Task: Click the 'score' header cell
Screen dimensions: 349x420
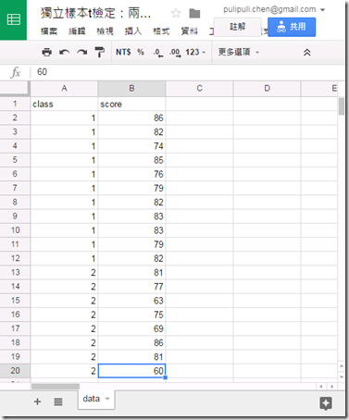Action: point(131,104)
